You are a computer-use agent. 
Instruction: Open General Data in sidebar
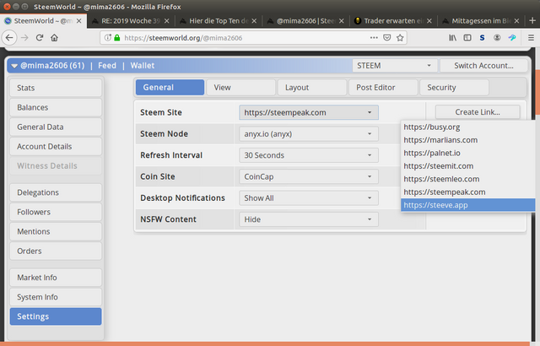tap(56, 127)
